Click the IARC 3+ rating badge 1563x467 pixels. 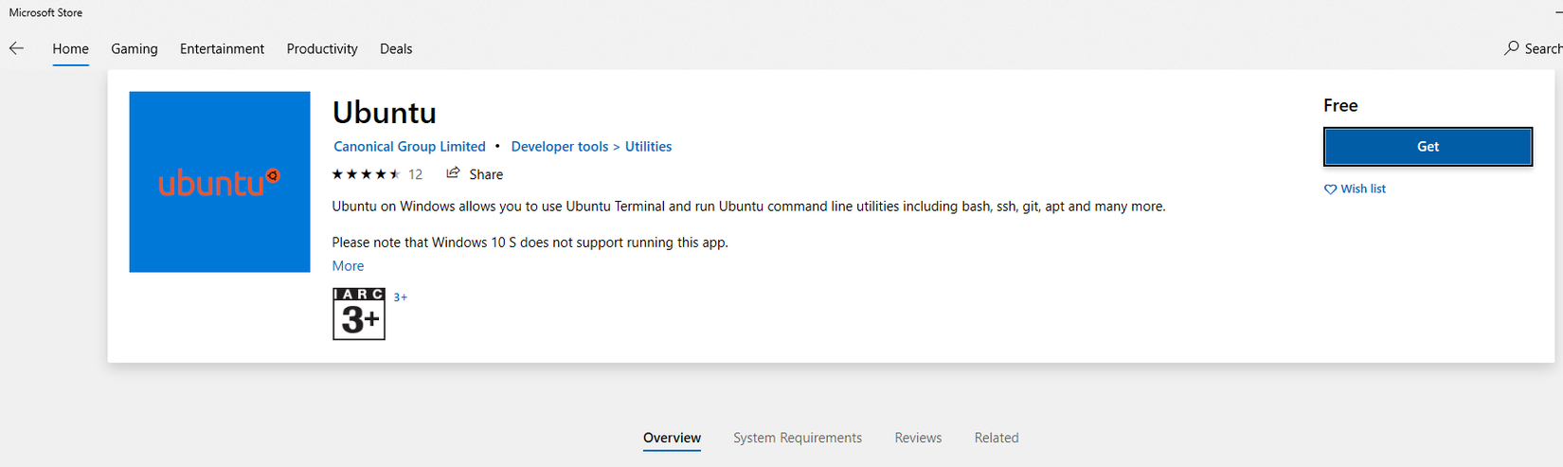(x=359, y=314)
